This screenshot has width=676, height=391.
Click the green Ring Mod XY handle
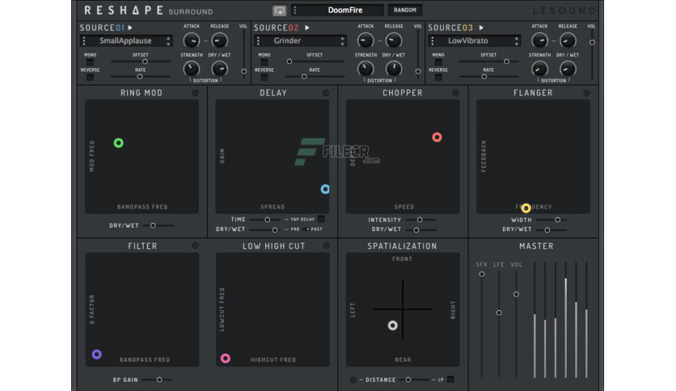pyautogui.click(x=119, y=143)
